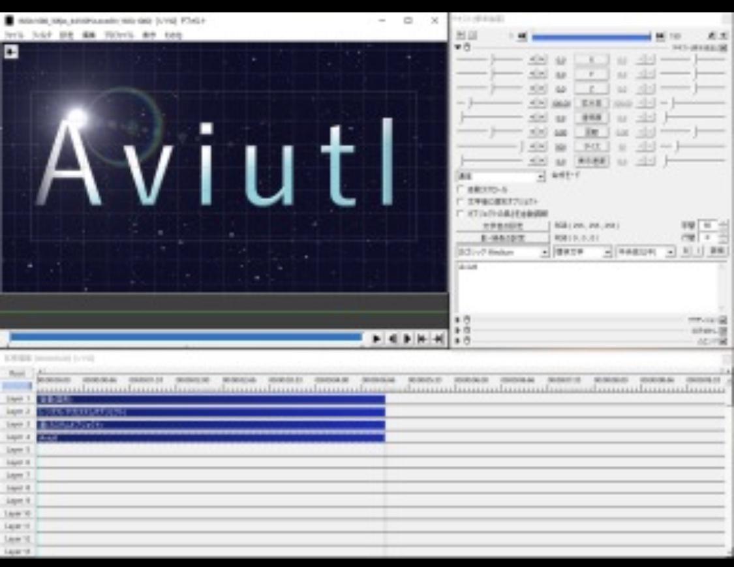Click the hand icon on the text object header
This screenshot has width=734, height=567.
pyautogui.click(x=466, y=47)
